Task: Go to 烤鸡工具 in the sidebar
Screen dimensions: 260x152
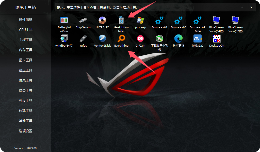Action: click(26, 111)
